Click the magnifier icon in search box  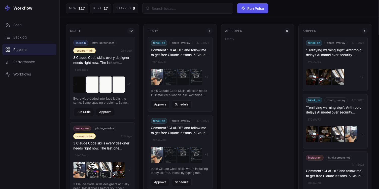[x=148, y=8]
